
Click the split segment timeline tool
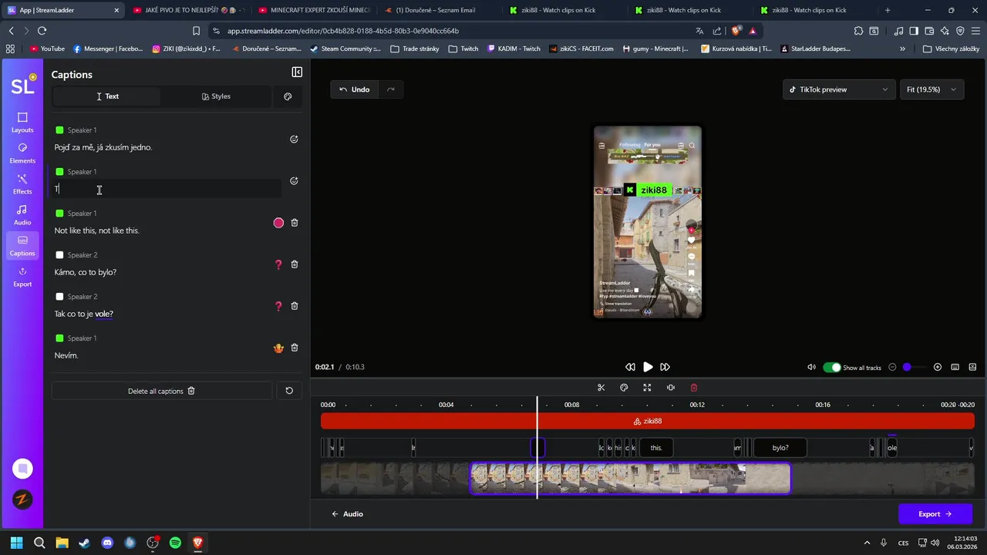point(671,388)
